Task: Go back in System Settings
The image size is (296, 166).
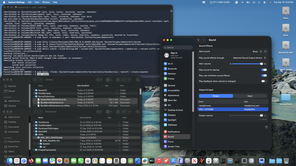Action: click(x=198, y=40)
